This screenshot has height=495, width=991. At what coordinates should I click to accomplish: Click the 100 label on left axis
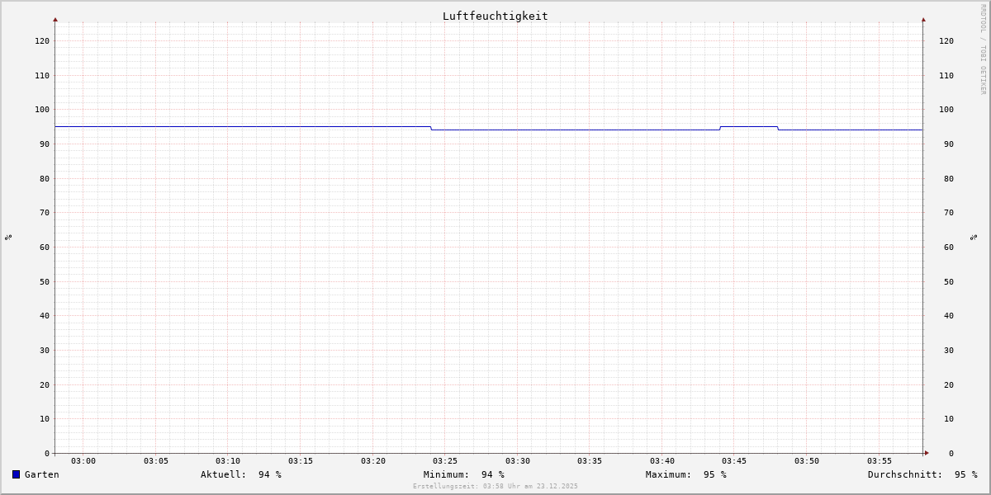[x=42, y=110]
